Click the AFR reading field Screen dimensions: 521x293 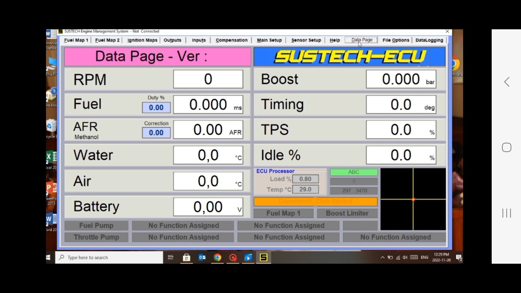click(x=208, y=130)
